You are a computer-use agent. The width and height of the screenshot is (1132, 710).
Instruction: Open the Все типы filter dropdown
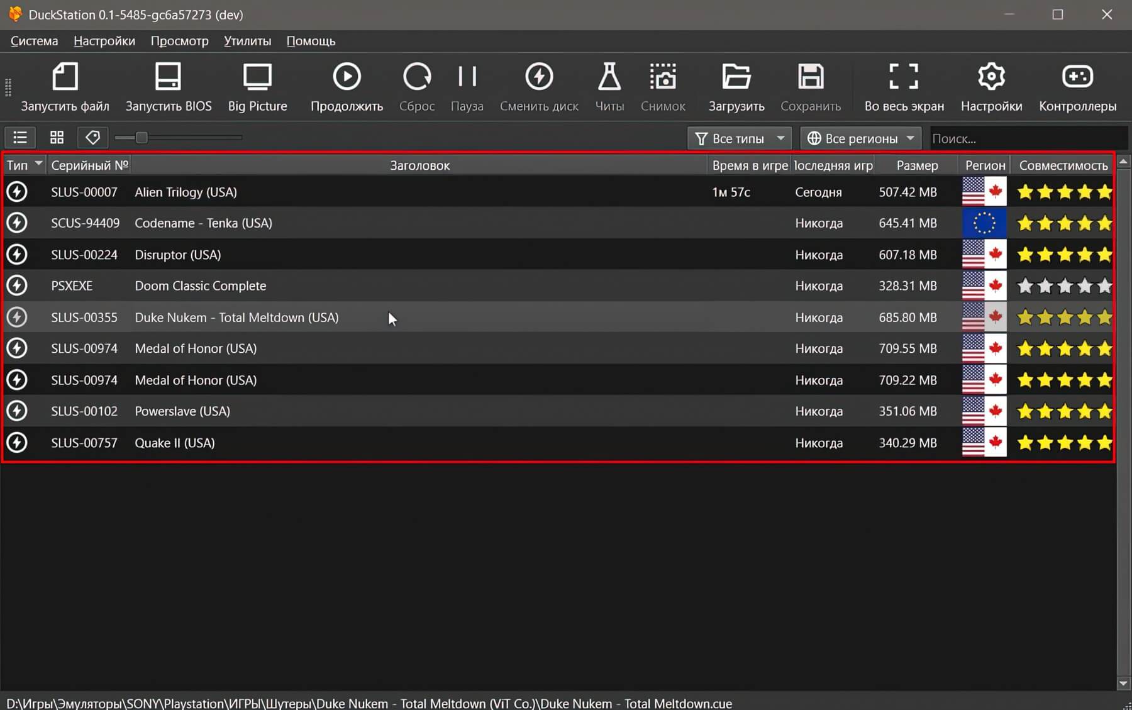739,138
